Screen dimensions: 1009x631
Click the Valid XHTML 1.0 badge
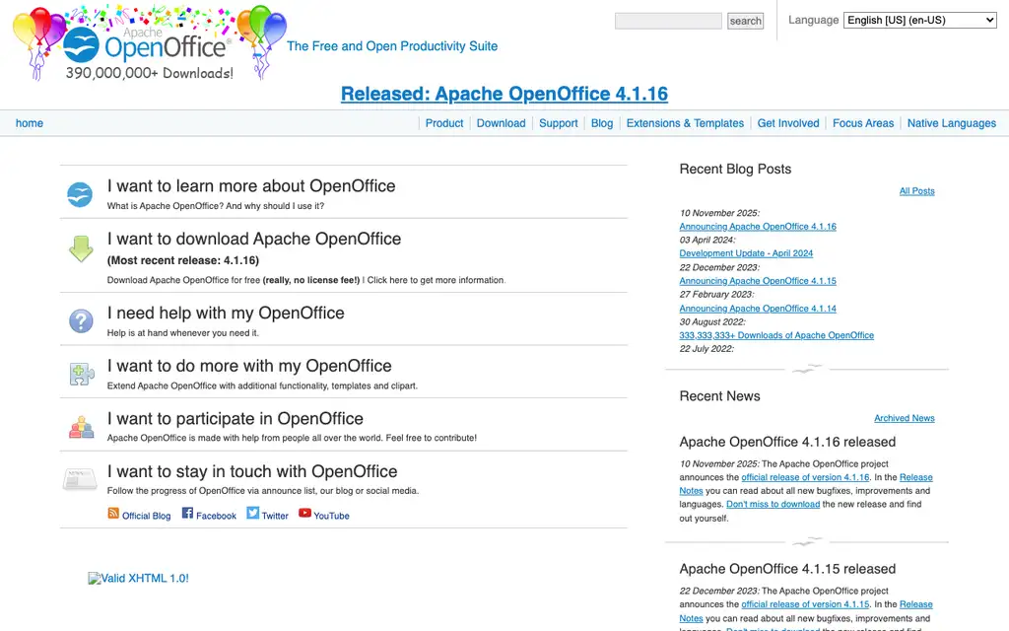pyautogui.click(x=138, y=578)
